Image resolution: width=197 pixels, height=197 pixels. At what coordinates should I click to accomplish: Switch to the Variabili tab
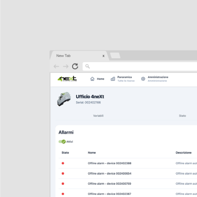tap(98, 116)
